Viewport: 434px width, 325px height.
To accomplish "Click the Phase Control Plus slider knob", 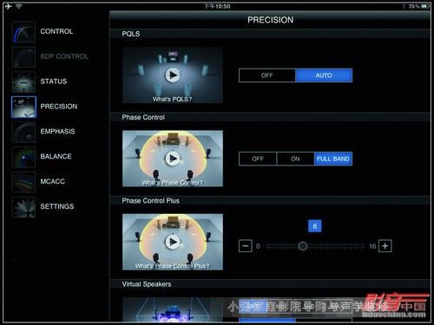I will [303, 246].
